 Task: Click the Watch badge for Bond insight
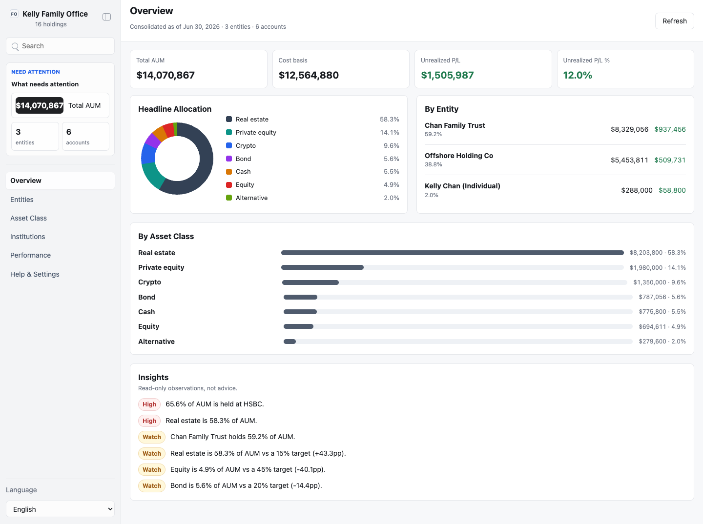pos(152,486)
